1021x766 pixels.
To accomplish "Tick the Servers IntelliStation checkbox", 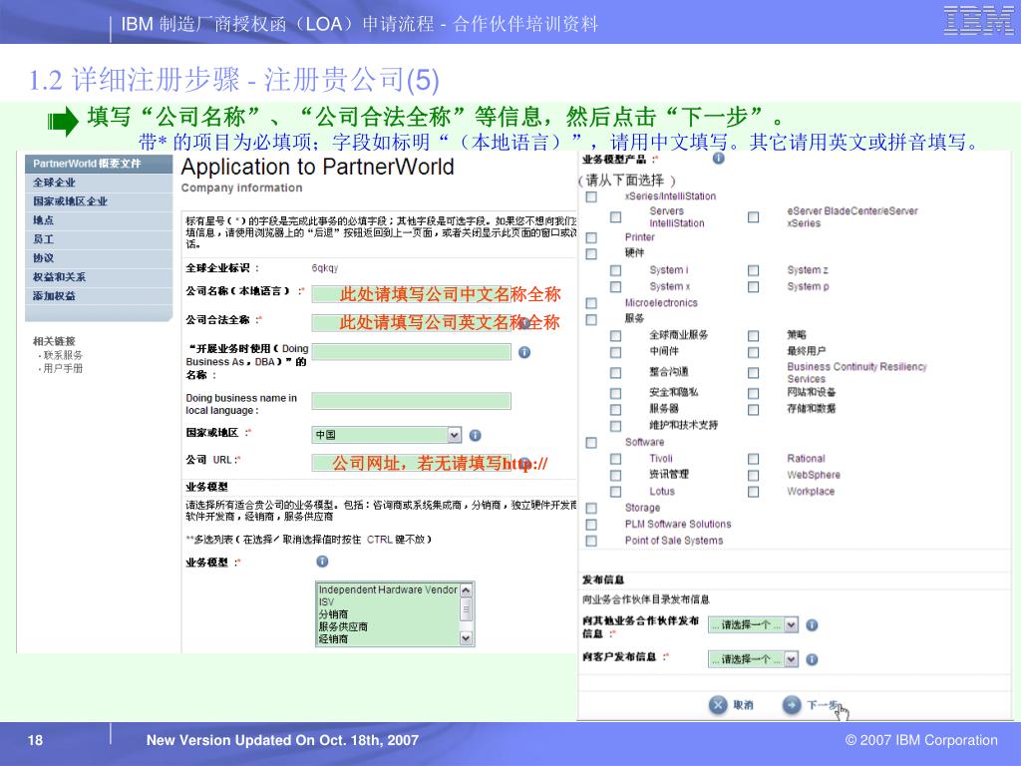I will [x=615, y=216].
